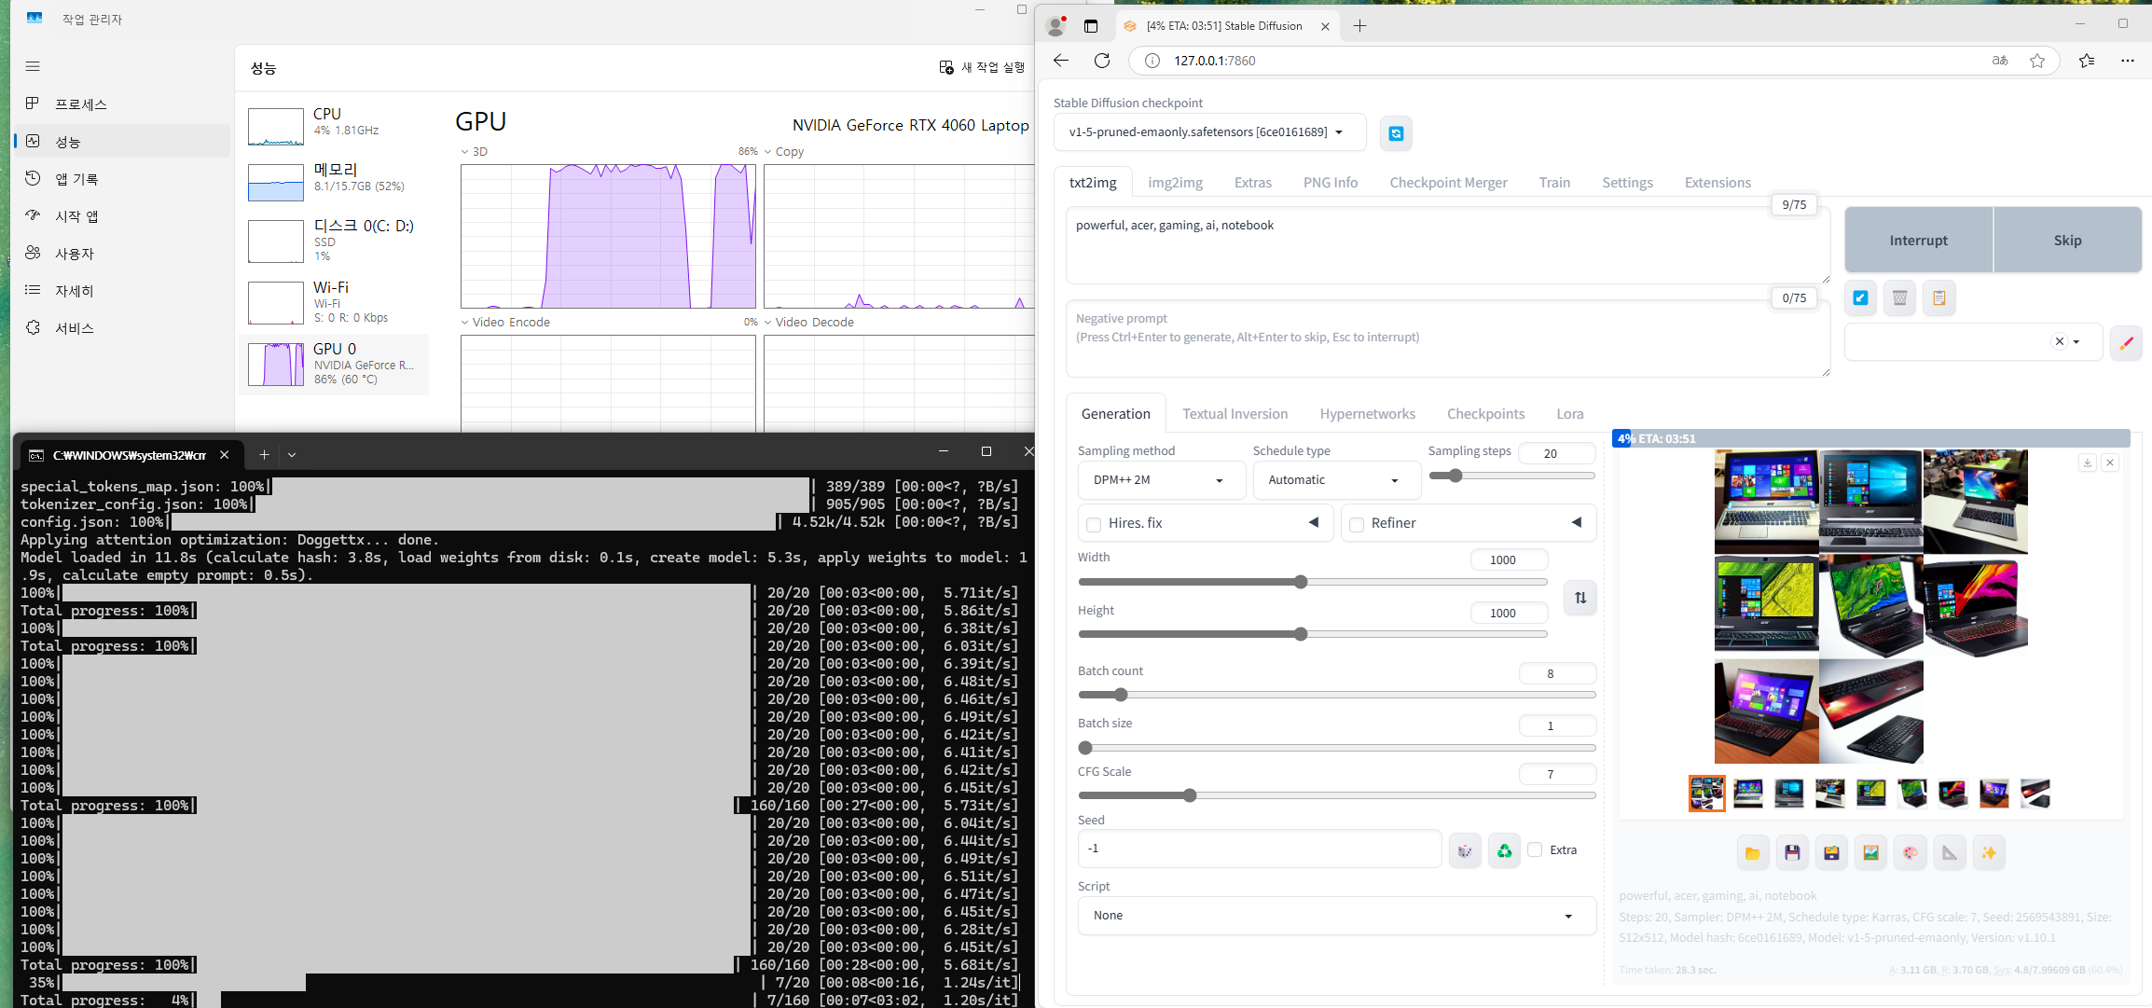Adjust the Batch count slider handle

[1121, 695]
